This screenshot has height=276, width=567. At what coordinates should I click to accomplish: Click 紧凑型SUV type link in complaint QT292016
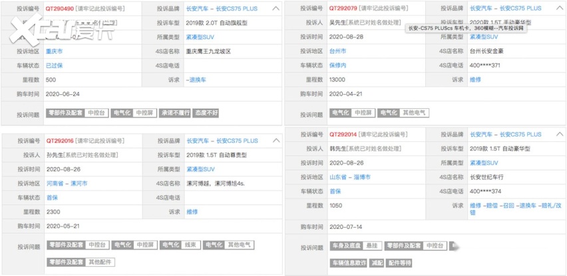point(201,169)
